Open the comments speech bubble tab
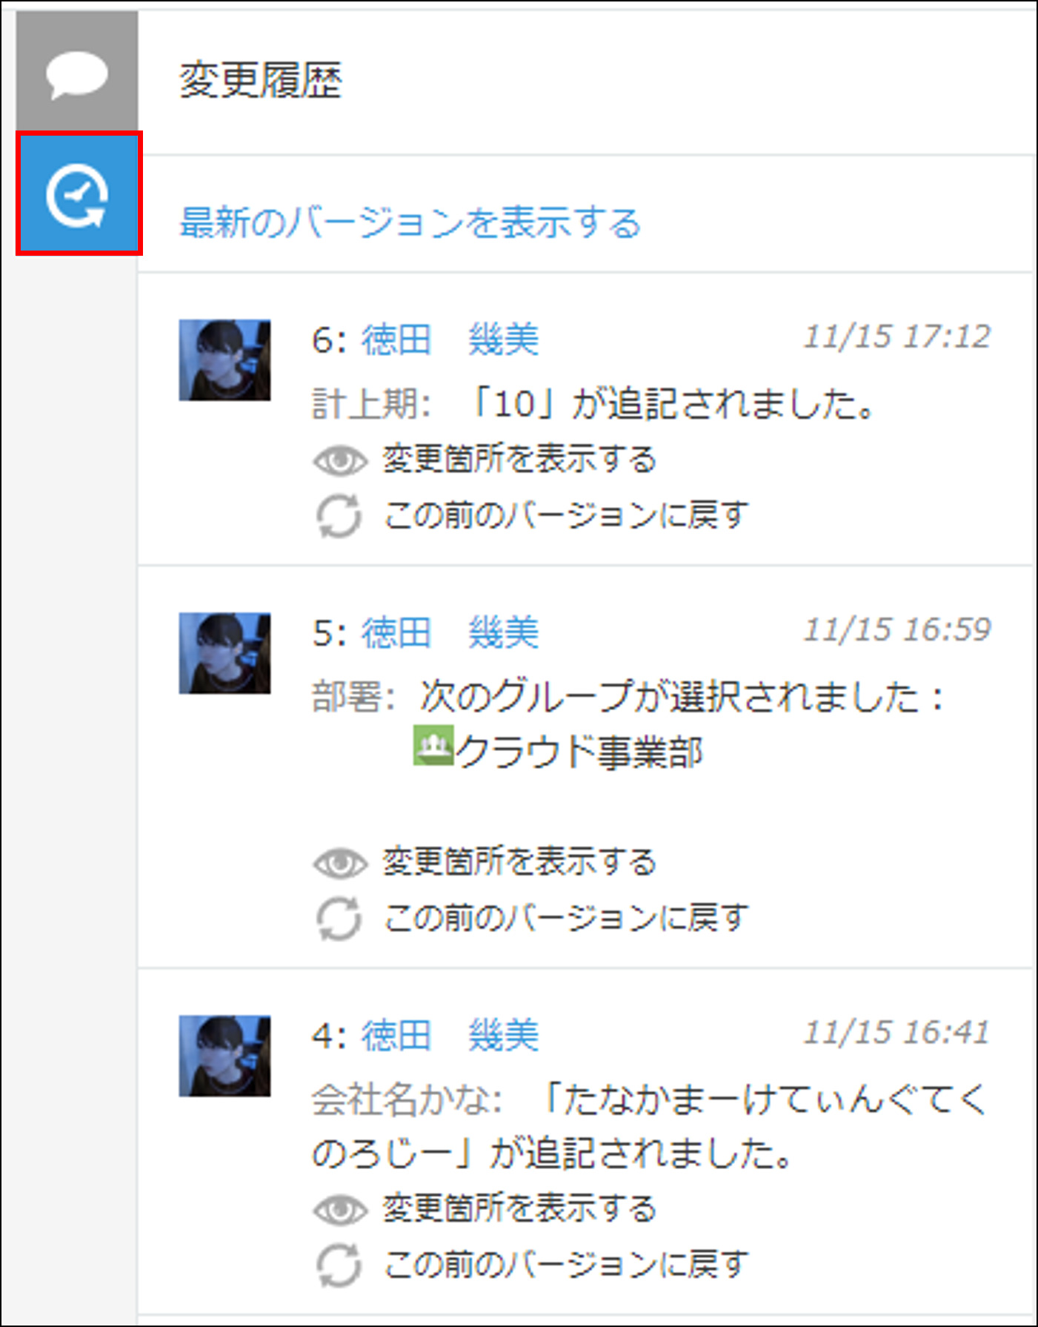 pos(77,71)
